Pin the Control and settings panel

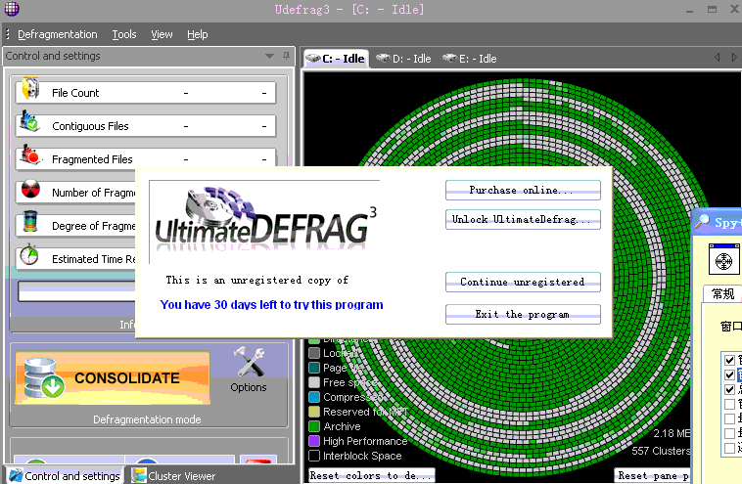point(286,56)
